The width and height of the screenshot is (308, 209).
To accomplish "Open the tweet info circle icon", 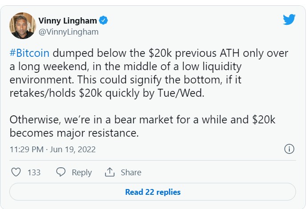I will coord(289,149).
